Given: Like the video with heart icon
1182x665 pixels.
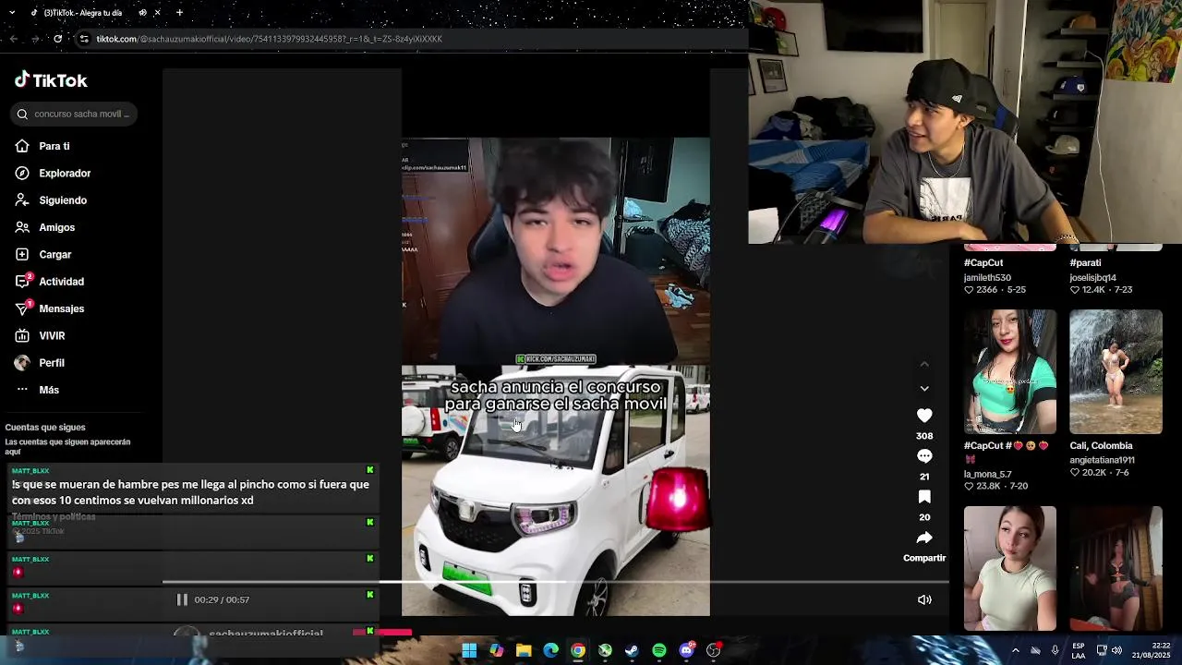Looking at the screenshot, I should (924, 416).
